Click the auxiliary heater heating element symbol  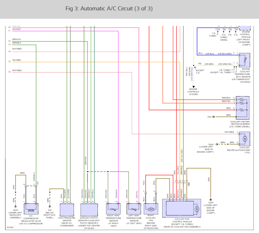pos(243,108)
